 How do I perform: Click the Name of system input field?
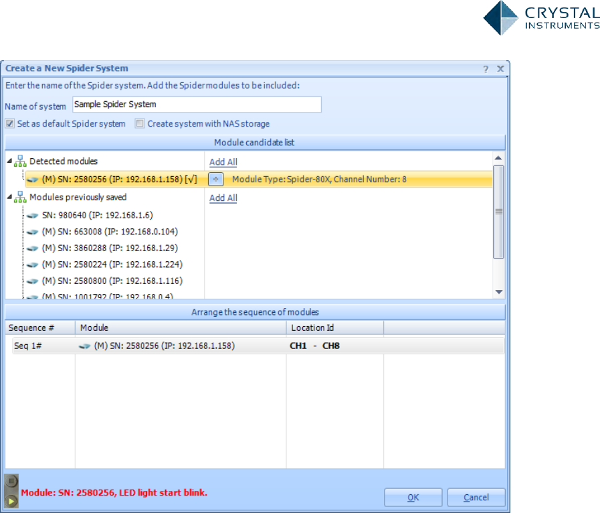pos(197,104)
